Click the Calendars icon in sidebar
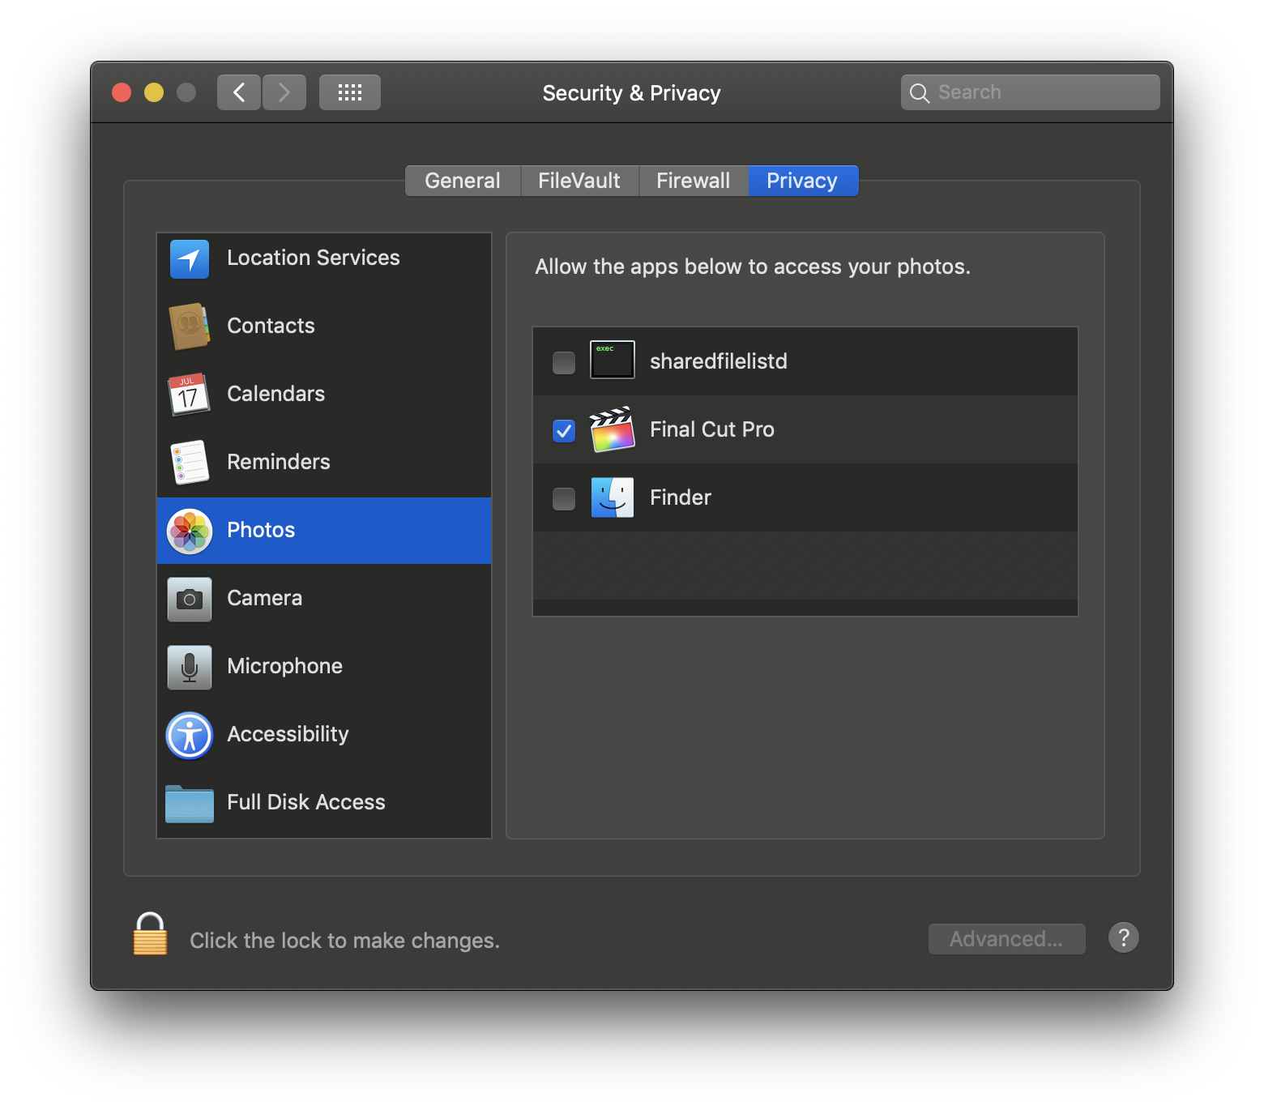The width and height of the screenshot is (1264, 1110). tap(190, 395)
